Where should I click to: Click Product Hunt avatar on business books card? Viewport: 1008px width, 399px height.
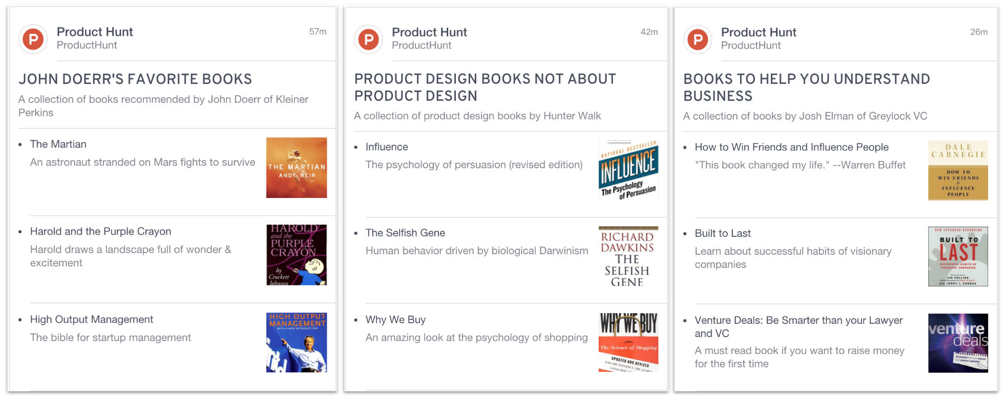(698, 39)
